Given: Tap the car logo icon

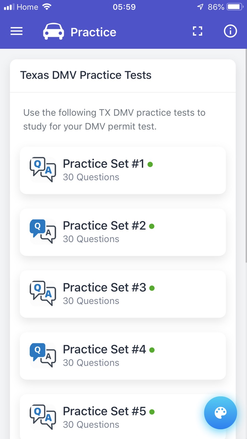Looking at the screenshot, I should pos(53,32).
